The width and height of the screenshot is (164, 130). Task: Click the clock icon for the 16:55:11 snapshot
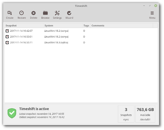7,43
